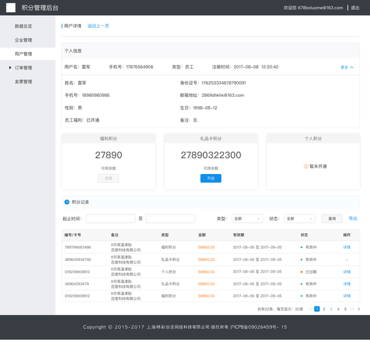Click 返回上一页 link

pyautogui.click(x=98, y=26)
